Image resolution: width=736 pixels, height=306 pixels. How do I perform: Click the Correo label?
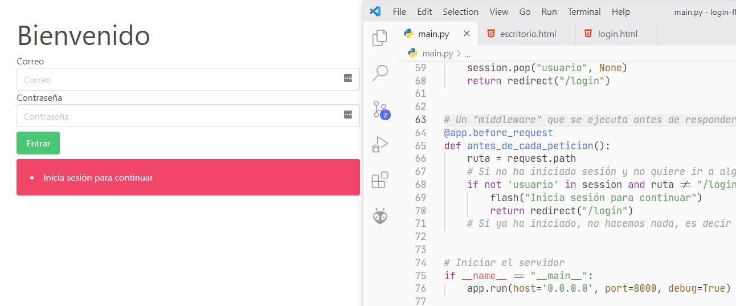point(30,61)
